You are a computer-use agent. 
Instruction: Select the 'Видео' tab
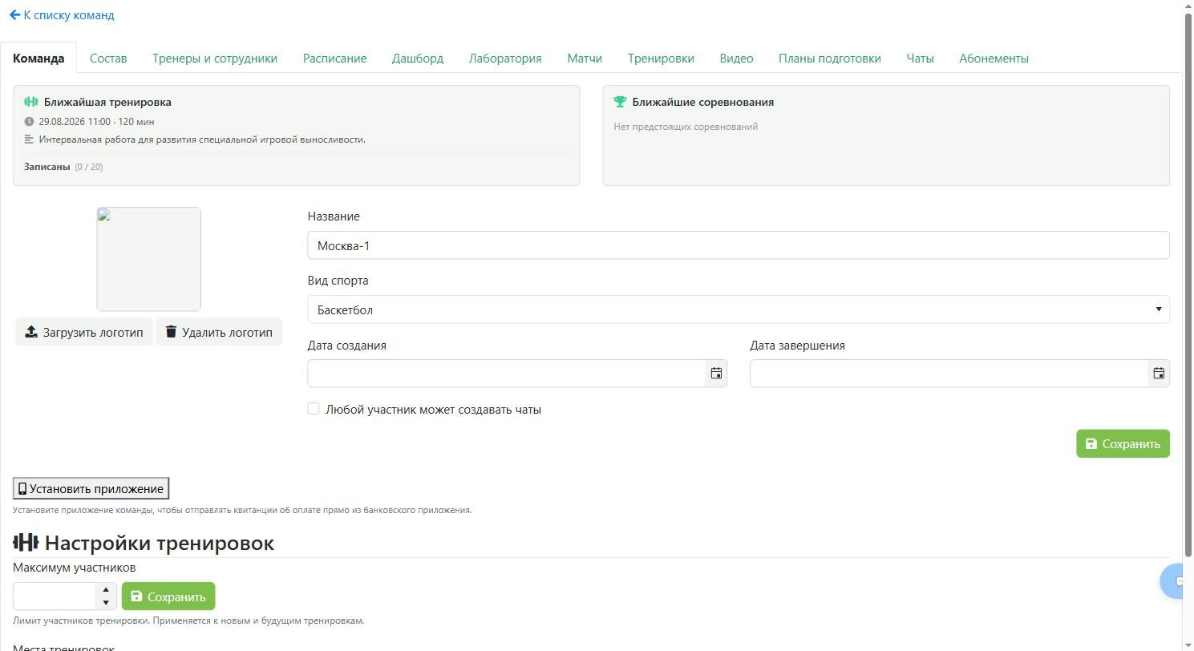(x=736, y=59)
